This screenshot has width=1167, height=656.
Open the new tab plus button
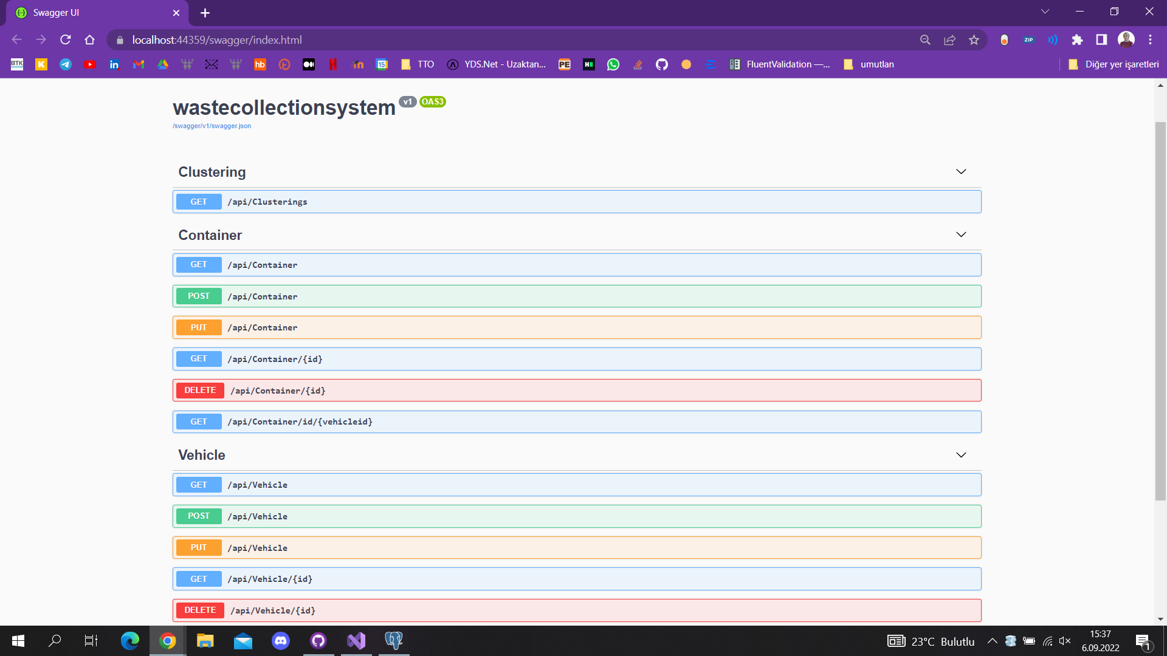205,13
